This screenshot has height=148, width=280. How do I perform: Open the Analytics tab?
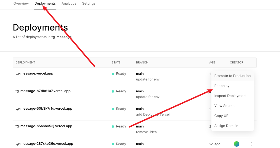click(x=69, y=4)
